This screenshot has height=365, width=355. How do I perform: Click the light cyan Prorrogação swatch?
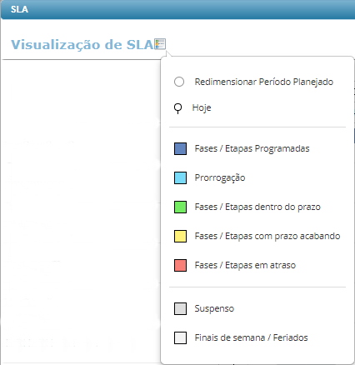tap(180, 177)
